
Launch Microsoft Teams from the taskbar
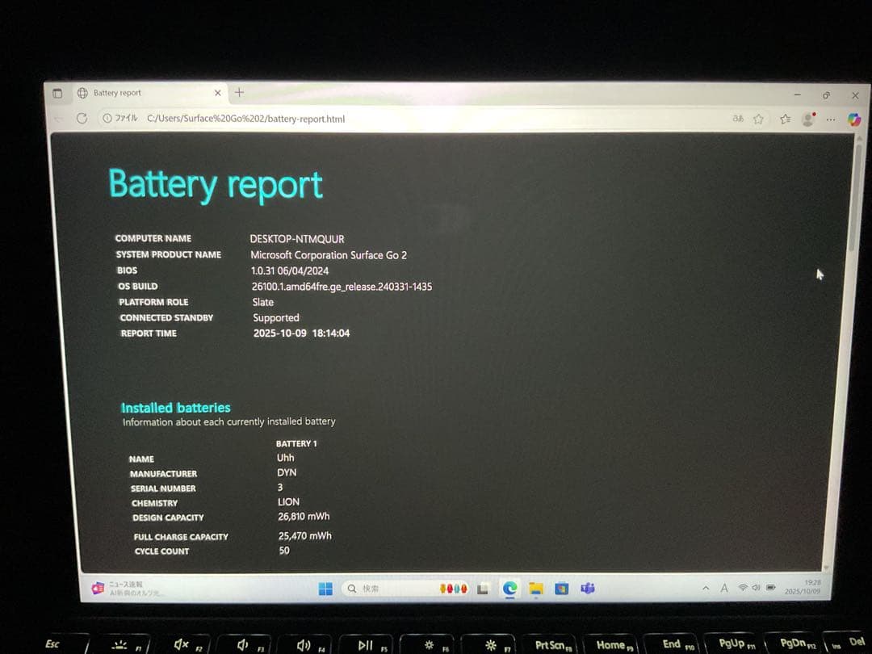(587, 589)
